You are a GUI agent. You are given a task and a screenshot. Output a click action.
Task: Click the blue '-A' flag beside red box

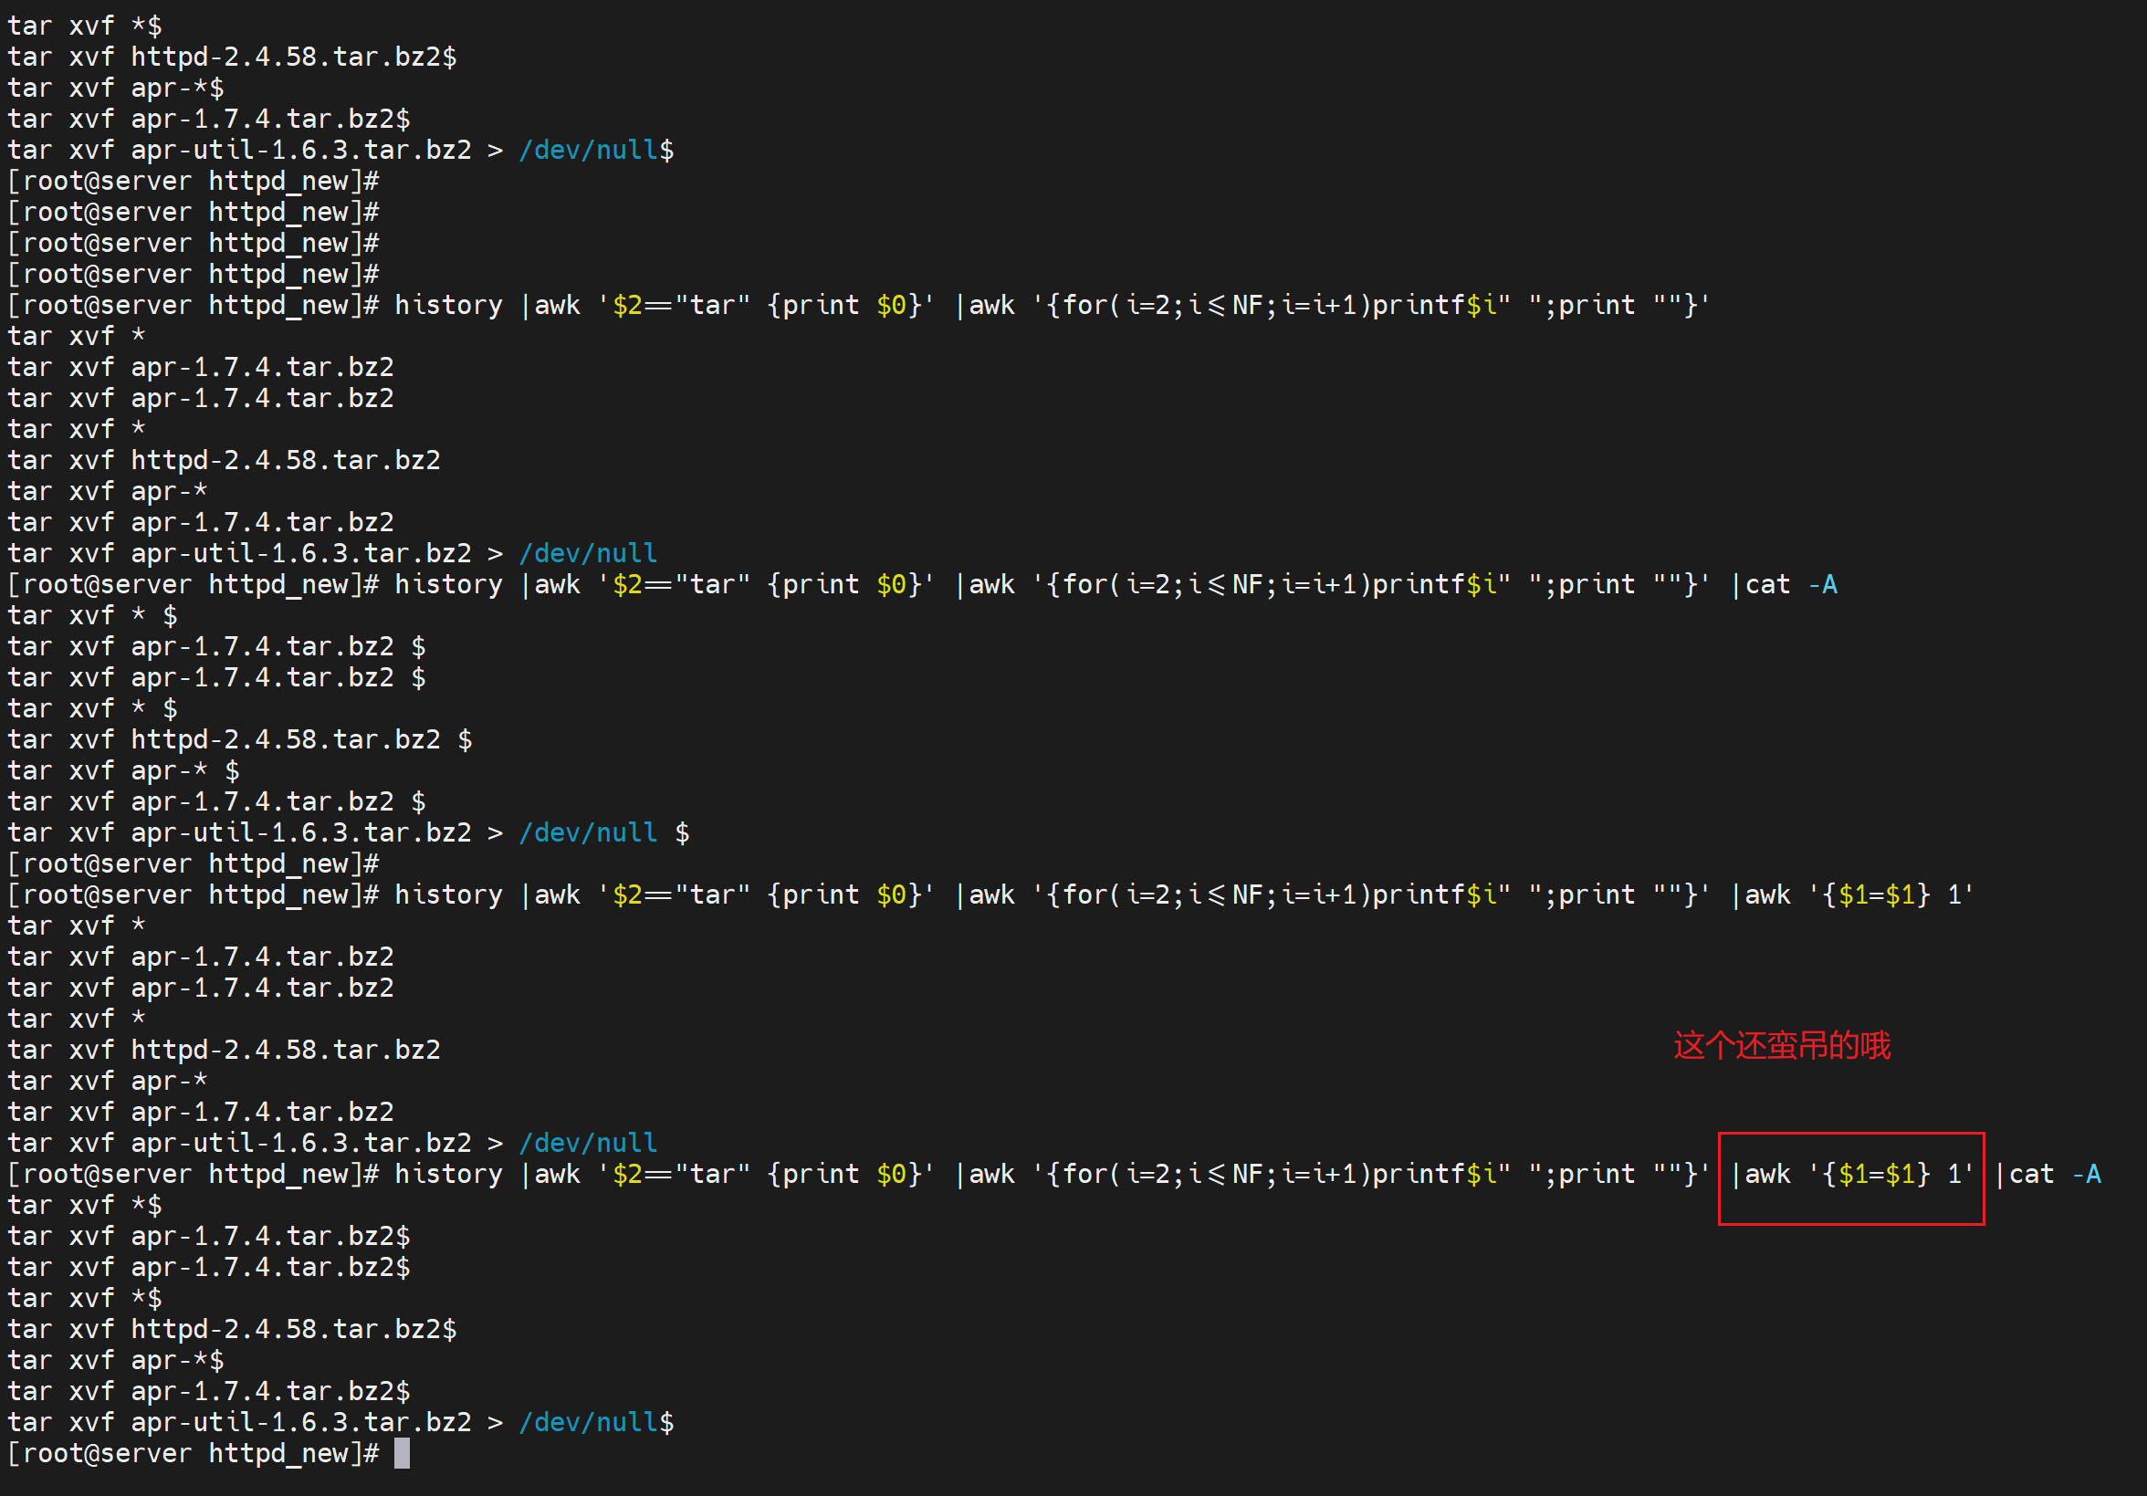(2086, 1175)
